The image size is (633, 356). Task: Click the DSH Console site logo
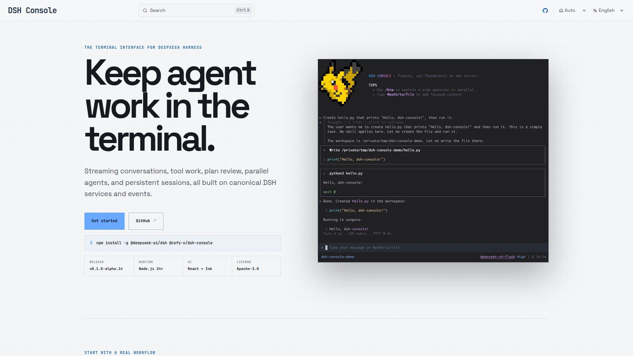click(32, 11)
